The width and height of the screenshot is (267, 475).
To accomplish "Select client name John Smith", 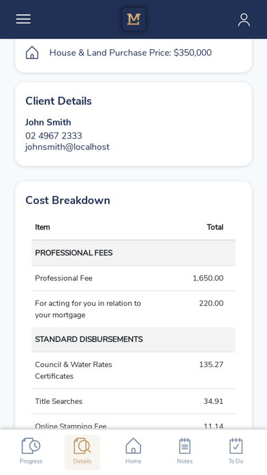I will coord(48,122).
